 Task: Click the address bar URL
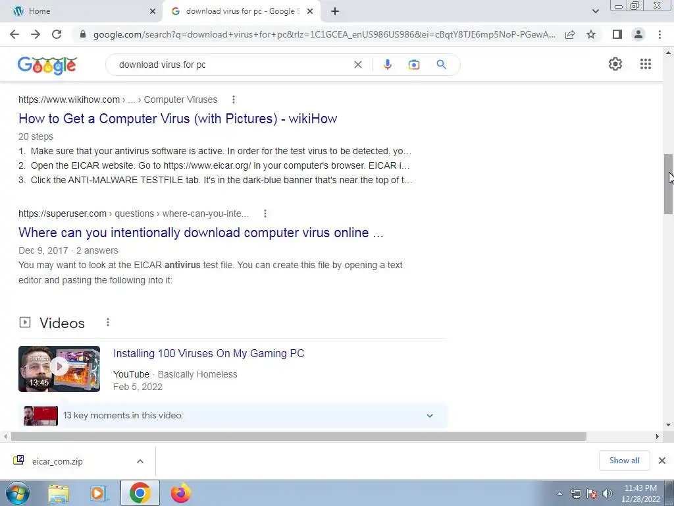pyautogui.click(x=324, y=34)
